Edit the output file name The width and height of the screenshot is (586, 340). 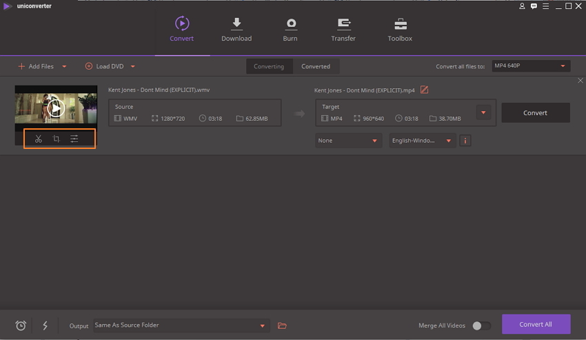tap(424, 90)
